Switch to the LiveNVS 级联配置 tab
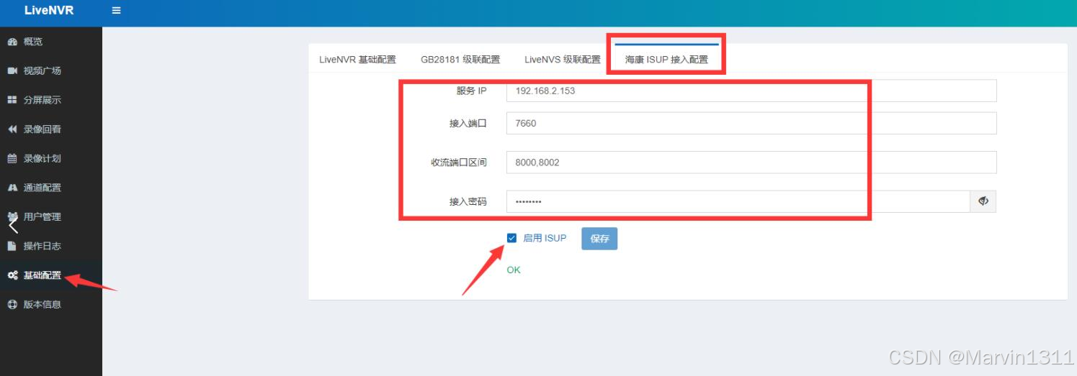 coord(562,60)
